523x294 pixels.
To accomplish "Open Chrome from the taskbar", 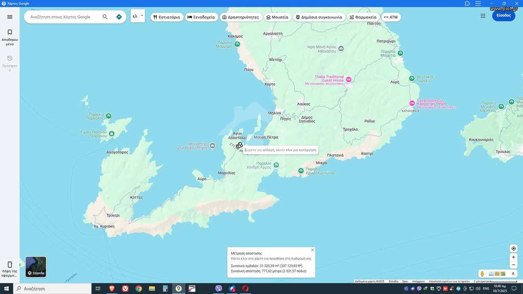I will (x=138, y=289).
